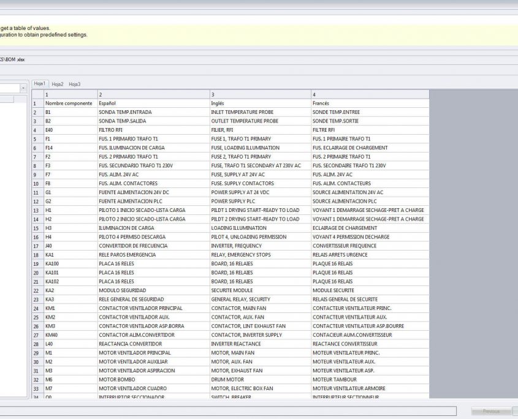Select cell 'PILDT 2 DRYING START-READY TO LOAD'
518x419 pixels.
click(x=261, y=219)
